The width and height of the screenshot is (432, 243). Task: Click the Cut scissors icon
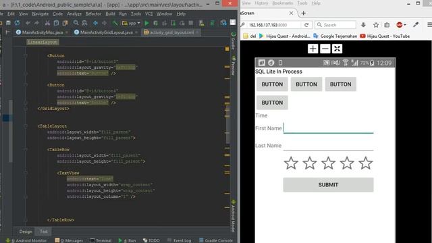point(47,23)
